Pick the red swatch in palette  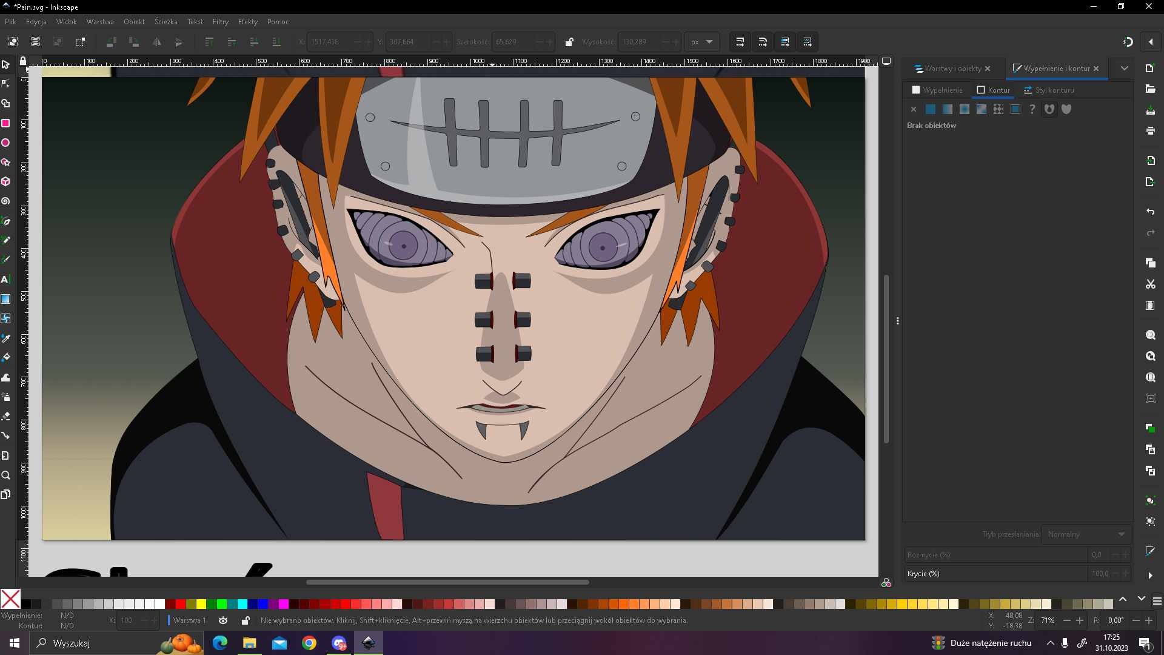tap(181, 604)
